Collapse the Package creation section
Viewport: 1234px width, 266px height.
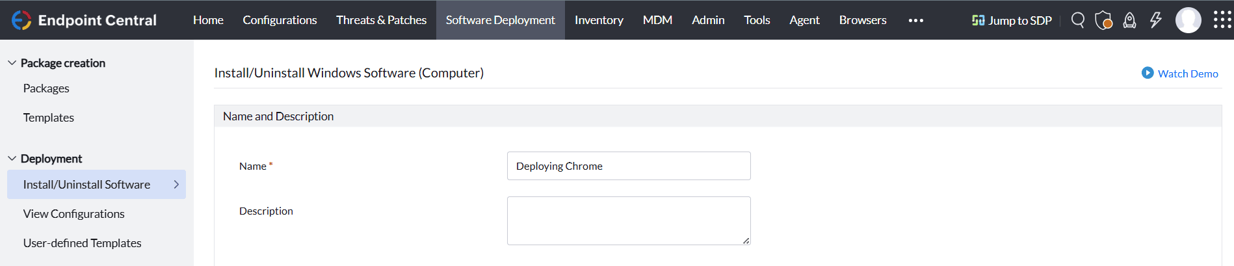tap(12, 63)
